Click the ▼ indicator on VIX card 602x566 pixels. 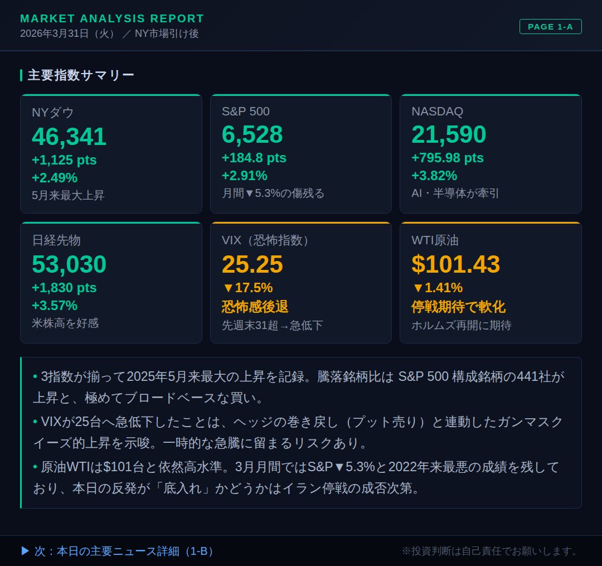click(x=229, y=288)
